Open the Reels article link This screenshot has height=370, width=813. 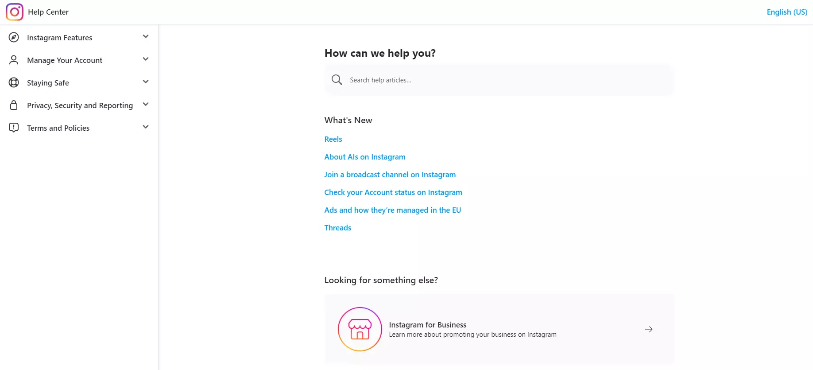point(333,139)
